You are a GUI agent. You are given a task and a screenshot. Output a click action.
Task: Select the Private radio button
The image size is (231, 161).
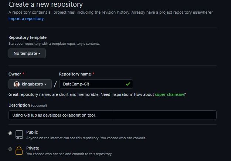click(10, 149)
